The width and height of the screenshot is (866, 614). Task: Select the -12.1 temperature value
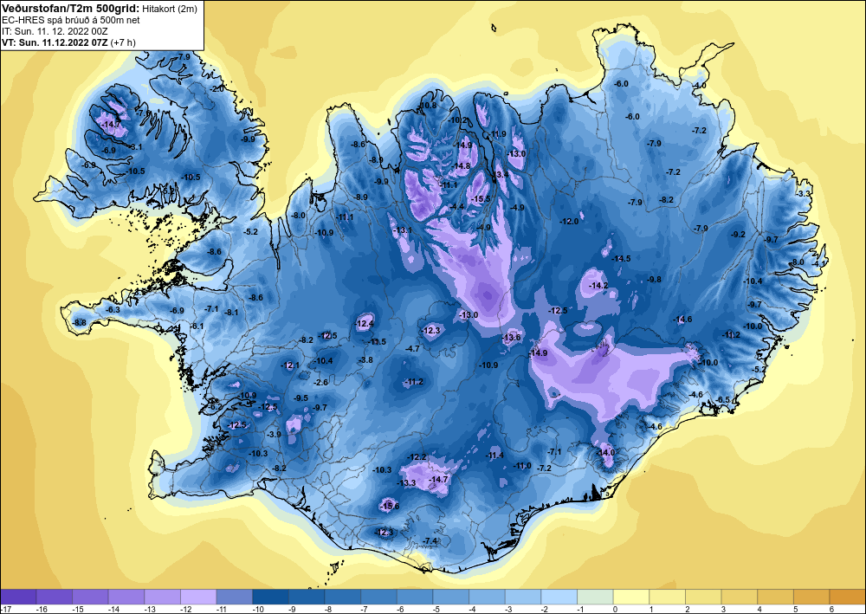[x=290, y=365]
